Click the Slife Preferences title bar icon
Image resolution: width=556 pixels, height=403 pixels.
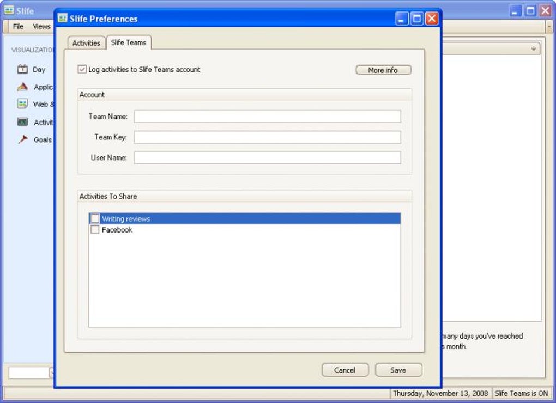[62, 18]
